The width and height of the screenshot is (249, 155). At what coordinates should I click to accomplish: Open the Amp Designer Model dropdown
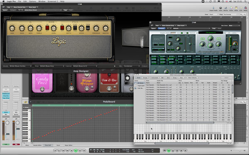[20, 66]
